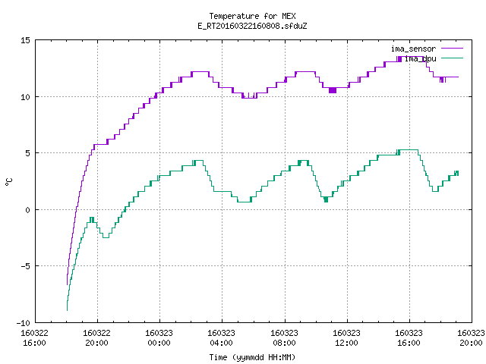Click the '°C' y-axis unit label
This screenshot has width=486, height=364.
click(8, 182)
